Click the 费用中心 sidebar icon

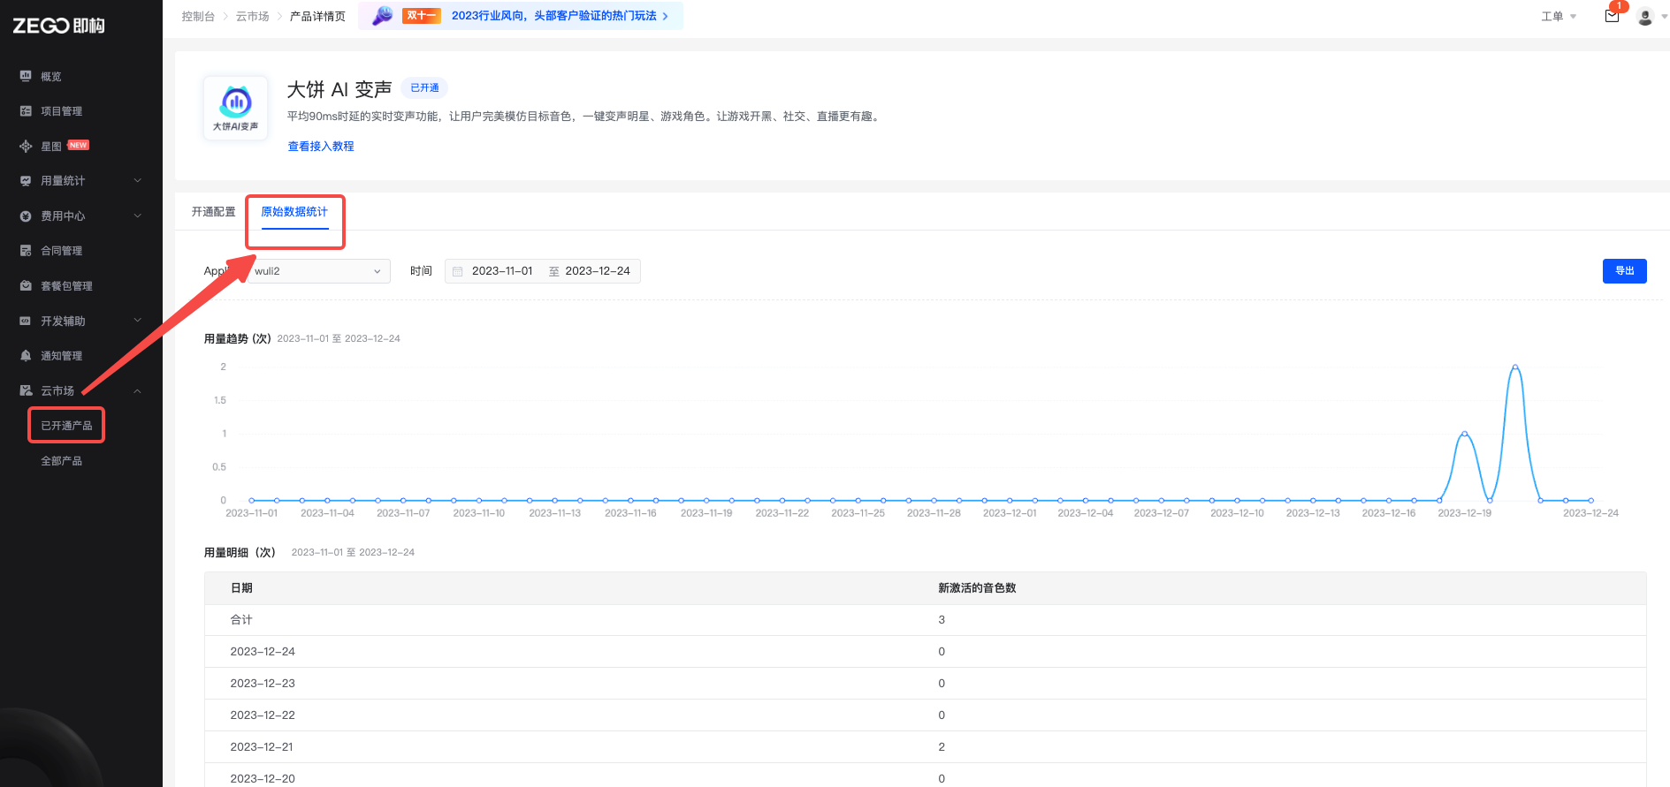[x=26, y=216]
